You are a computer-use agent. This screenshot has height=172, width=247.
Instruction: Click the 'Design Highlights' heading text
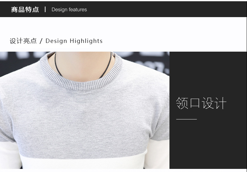tap(74, 41)
